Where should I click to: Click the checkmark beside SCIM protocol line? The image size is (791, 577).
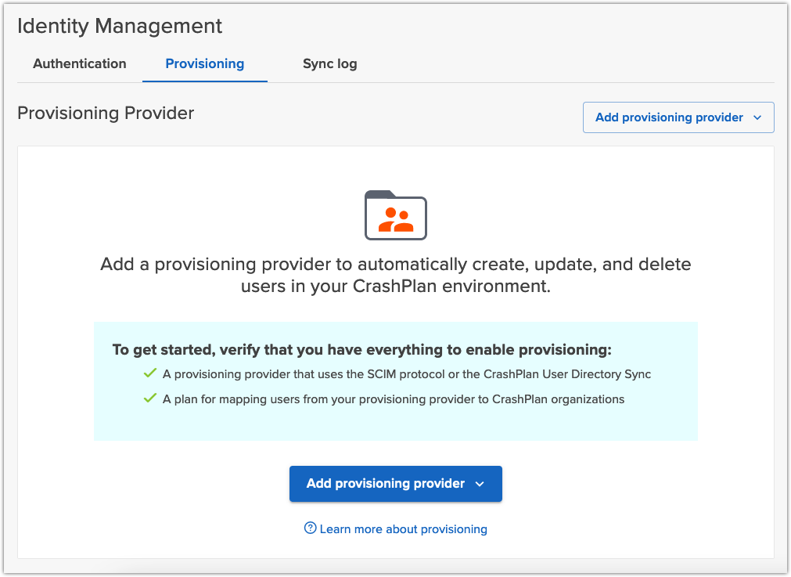[x=149, y=373]
